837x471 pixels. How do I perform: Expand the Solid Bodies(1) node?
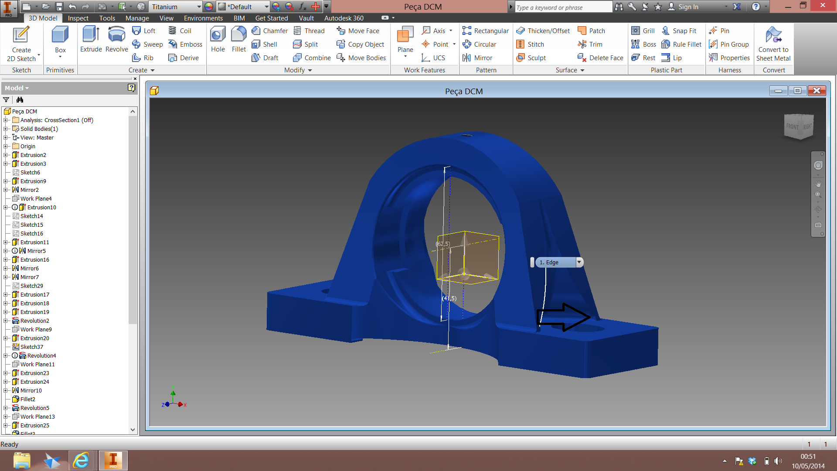point(6,129)
